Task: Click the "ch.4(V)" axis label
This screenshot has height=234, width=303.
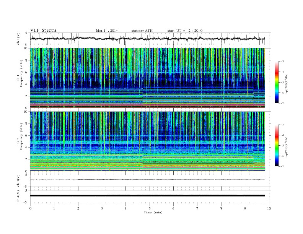Action: pyautogui.click(x=18, y=196)
